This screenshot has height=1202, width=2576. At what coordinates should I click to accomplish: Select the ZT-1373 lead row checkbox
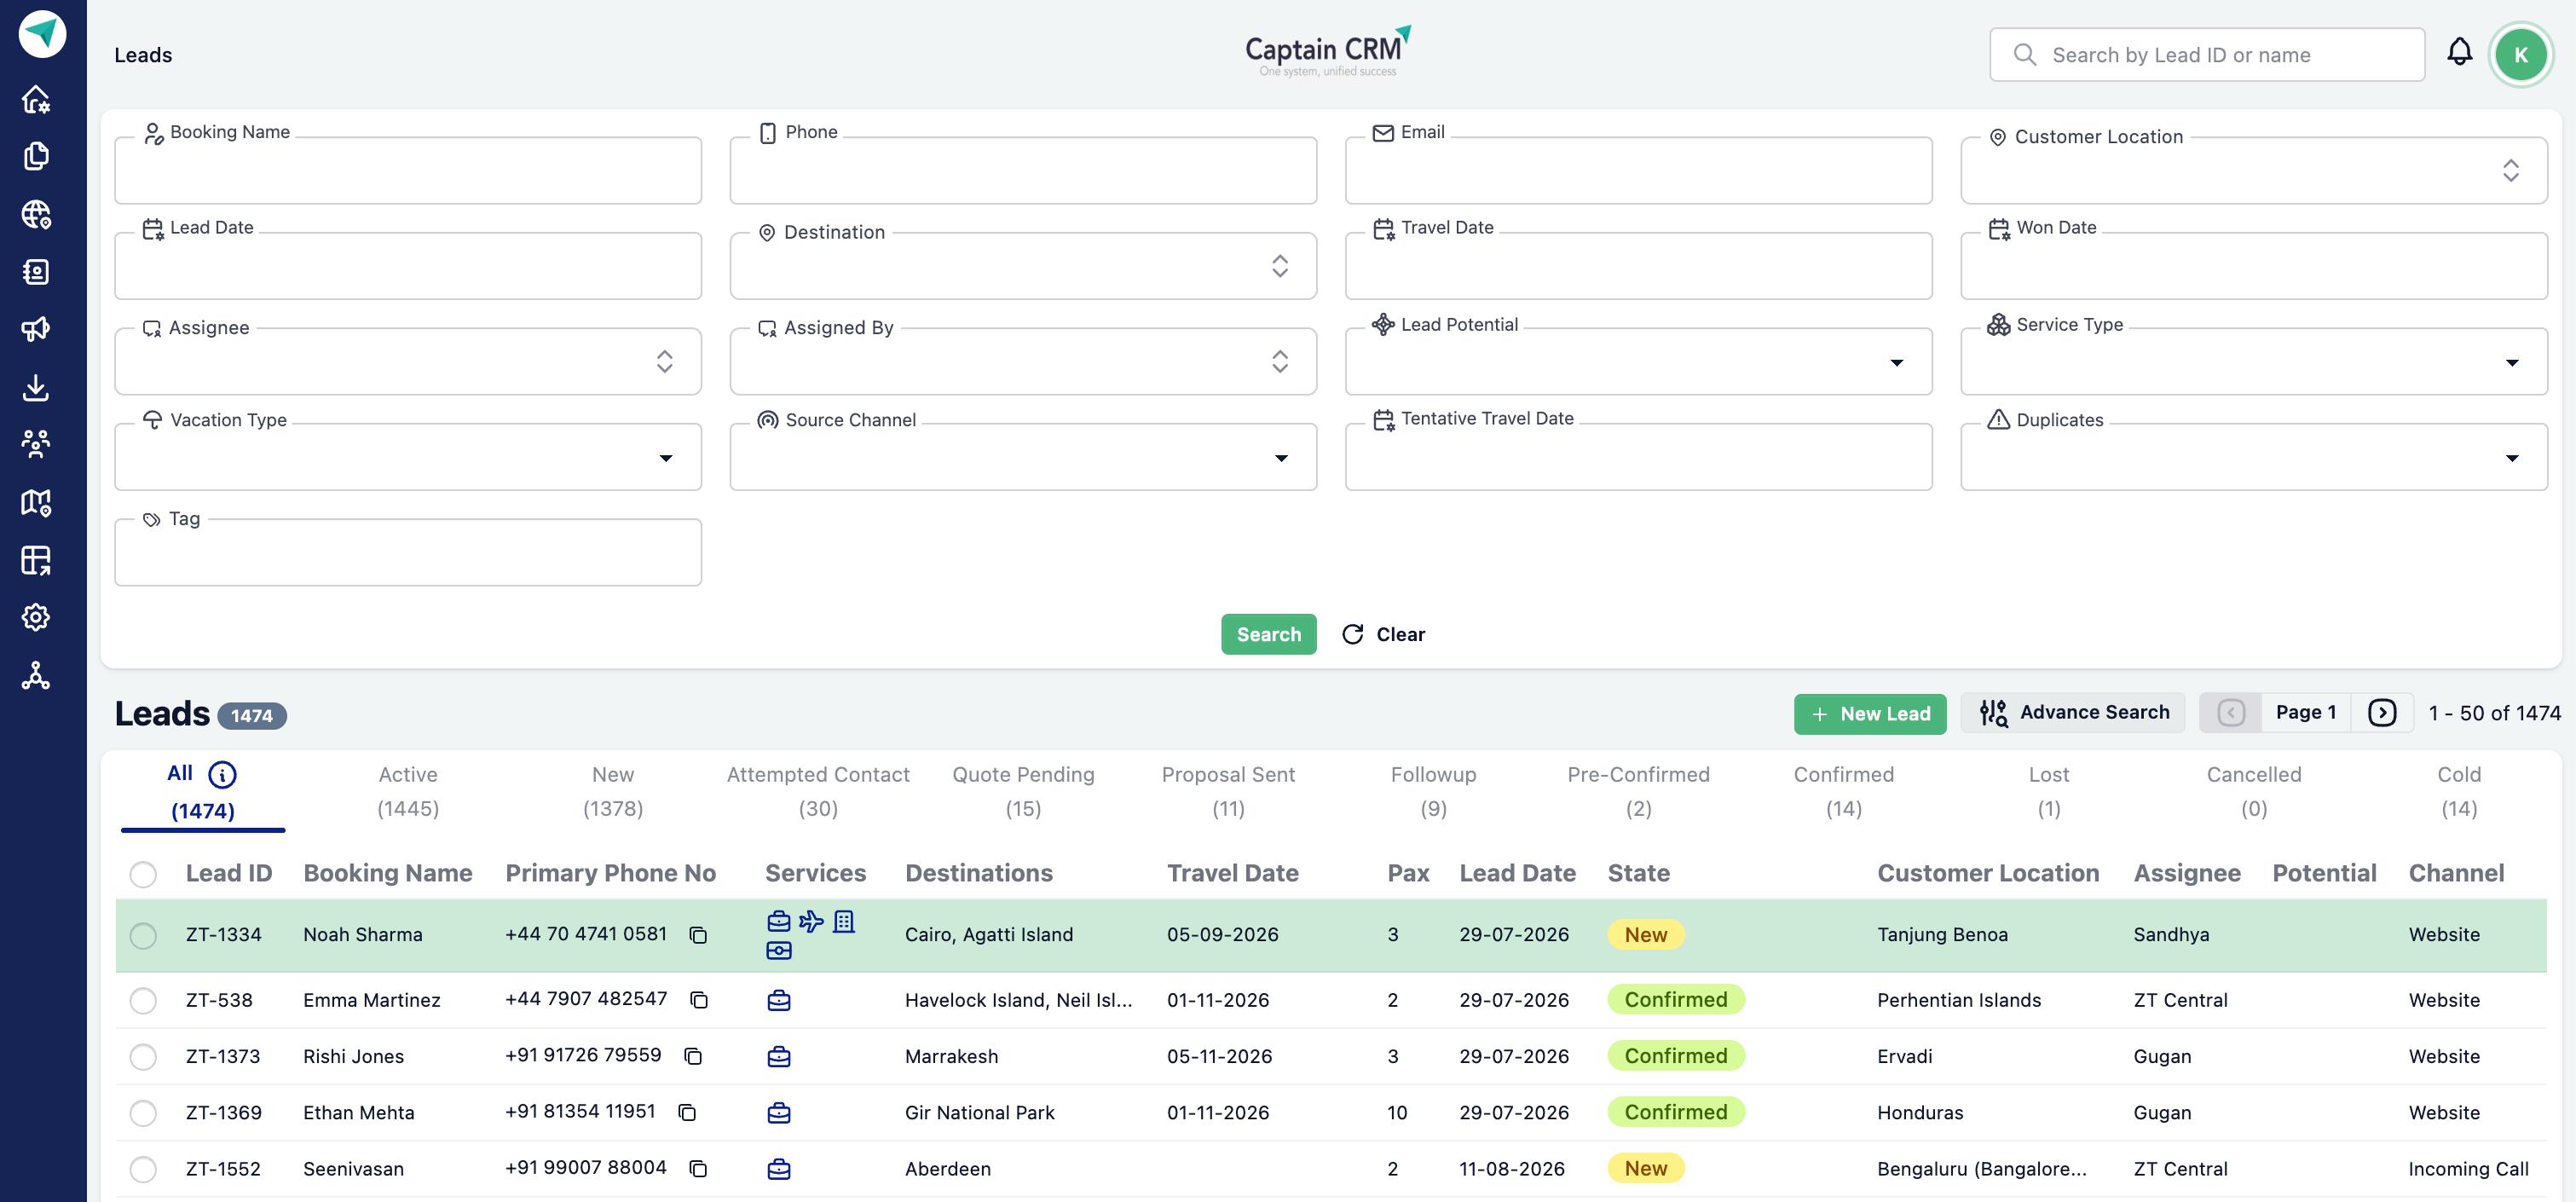143,1057
